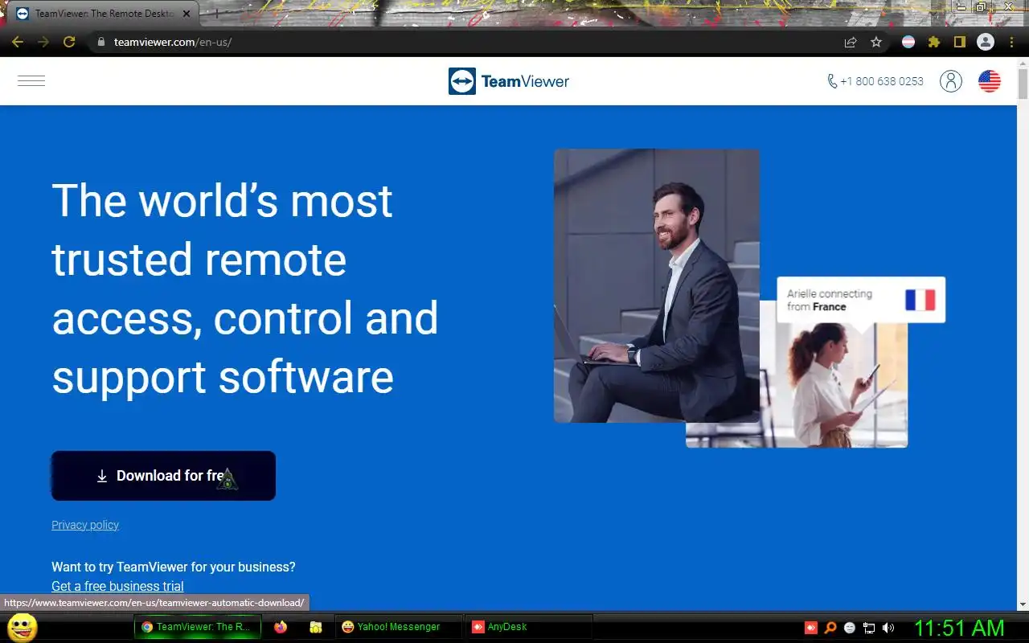This screenshot has height=643, width=1029.
Task: Go back with the browser back arrow
Action: click(17, 42)
